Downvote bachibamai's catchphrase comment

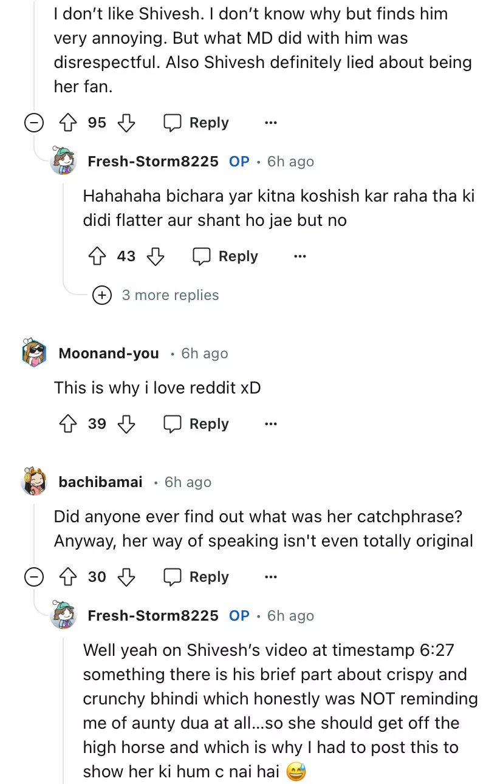[x=126, y=577]
